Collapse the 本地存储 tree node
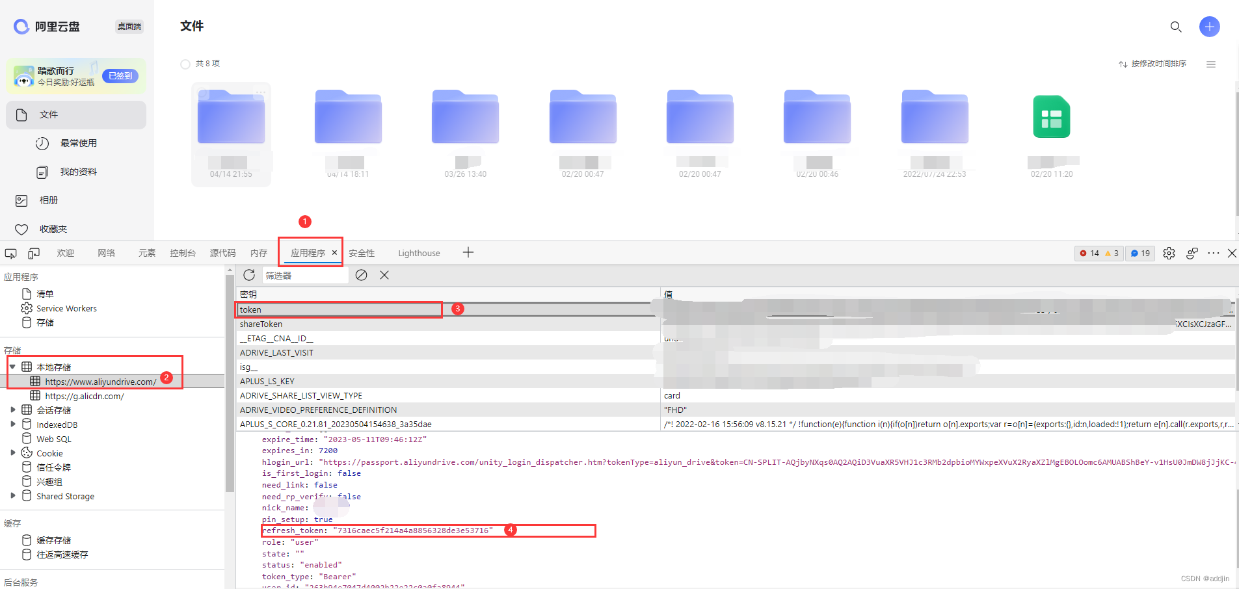Viewport: 1239px width, 589px height. pos(12,367)
